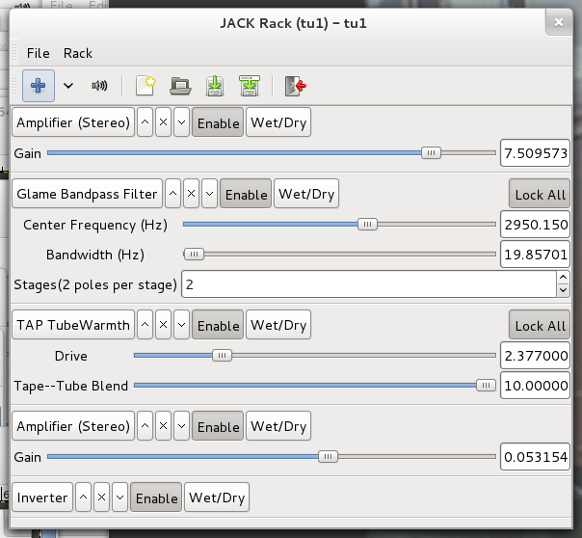The width and height of the screenshot is (582, 538).
Task: Click the Drive value field 2.377000
Action: [535, 356]
